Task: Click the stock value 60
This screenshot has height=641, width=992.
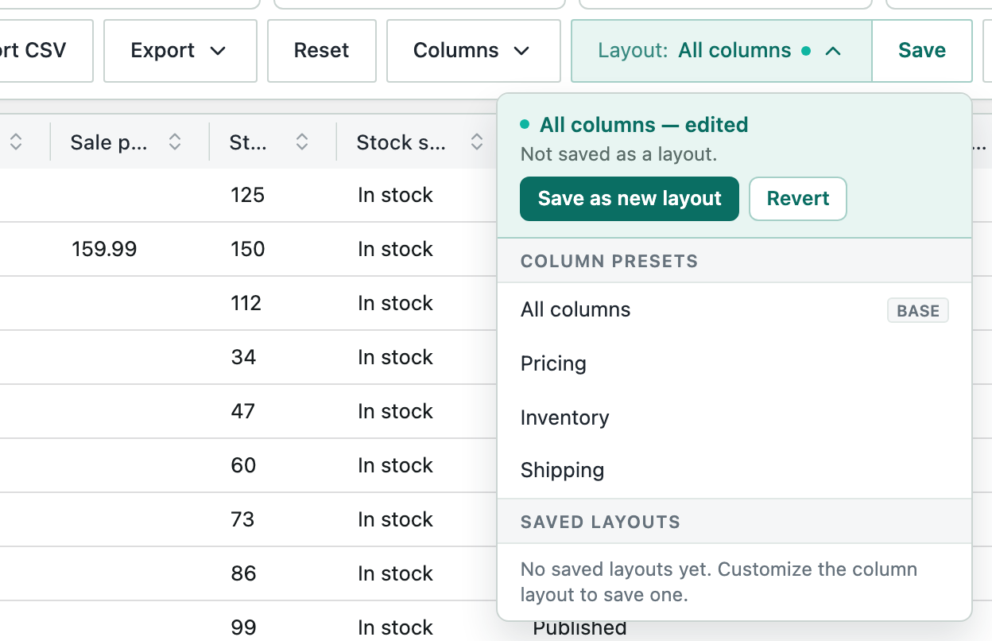Action: pyautogui.click(x=243, y=466)
